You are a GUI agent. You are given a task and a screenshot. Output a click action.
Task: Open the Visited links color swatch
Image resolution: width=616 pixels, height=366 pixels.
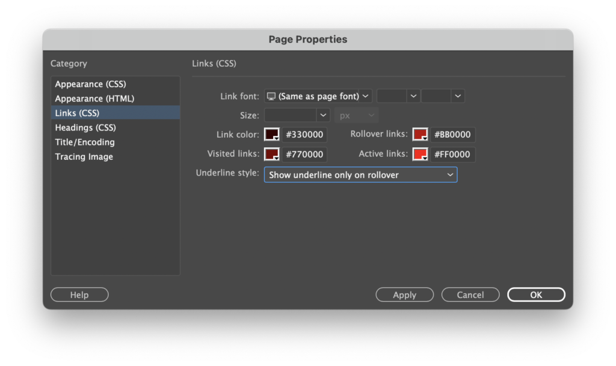point(271,154)
